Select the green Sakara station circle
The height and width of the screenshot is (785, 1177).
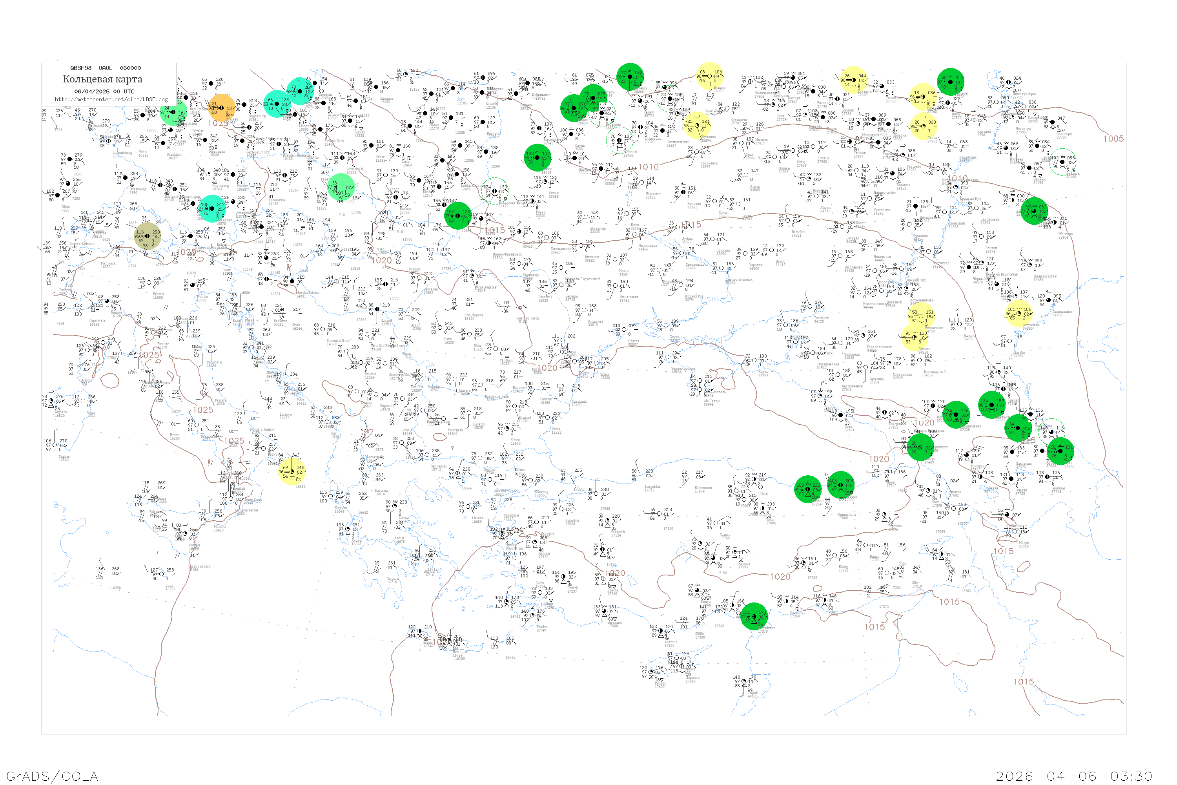pos(920,447)
